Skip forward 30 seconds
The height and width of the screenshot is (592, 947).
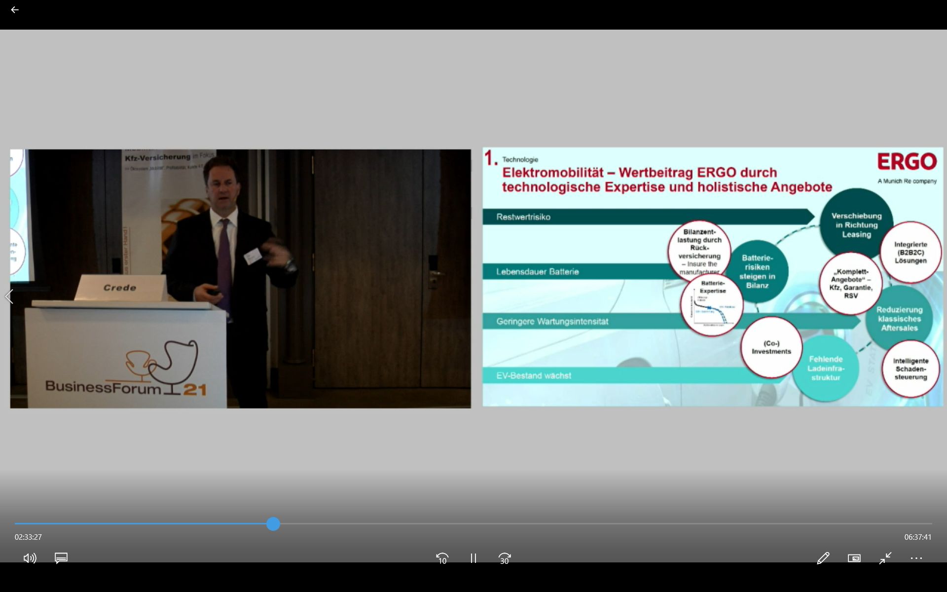click(504, 558)
